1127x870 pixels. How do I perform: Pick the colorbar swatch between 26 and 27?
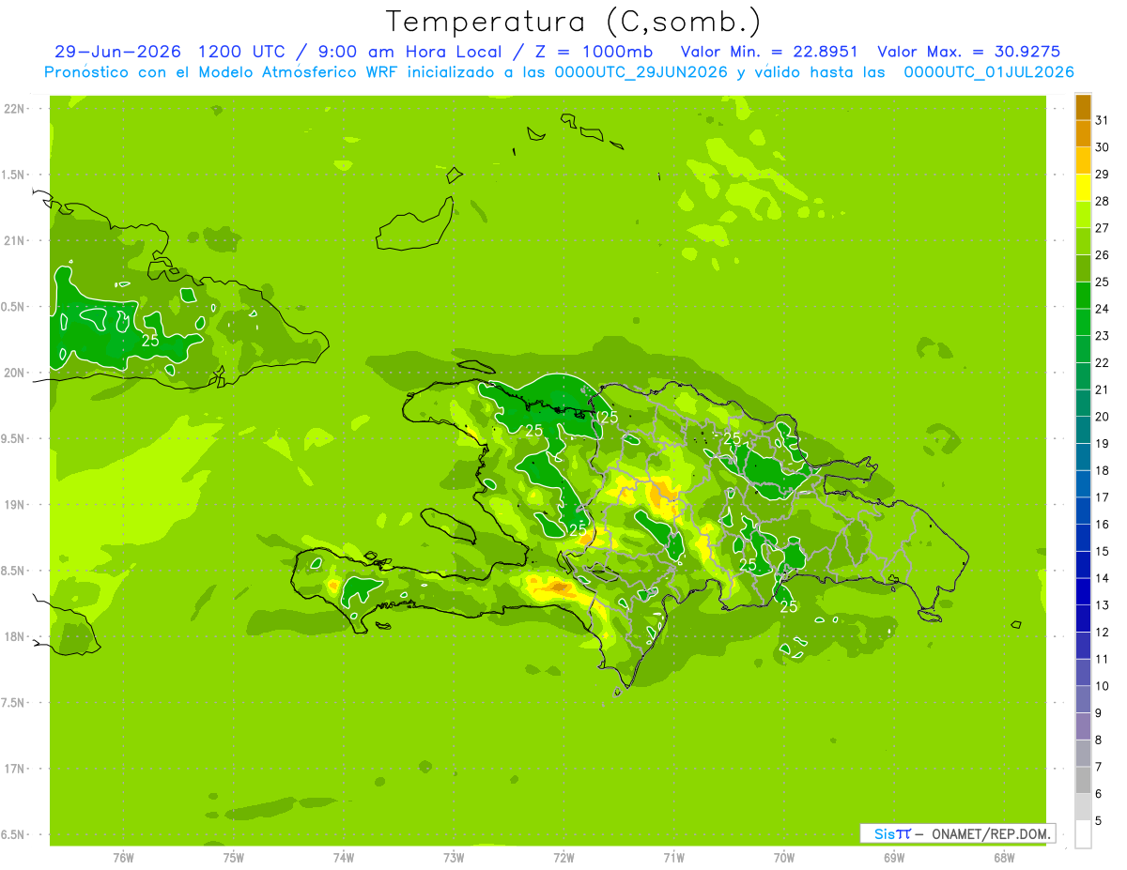click(1083, 241)
